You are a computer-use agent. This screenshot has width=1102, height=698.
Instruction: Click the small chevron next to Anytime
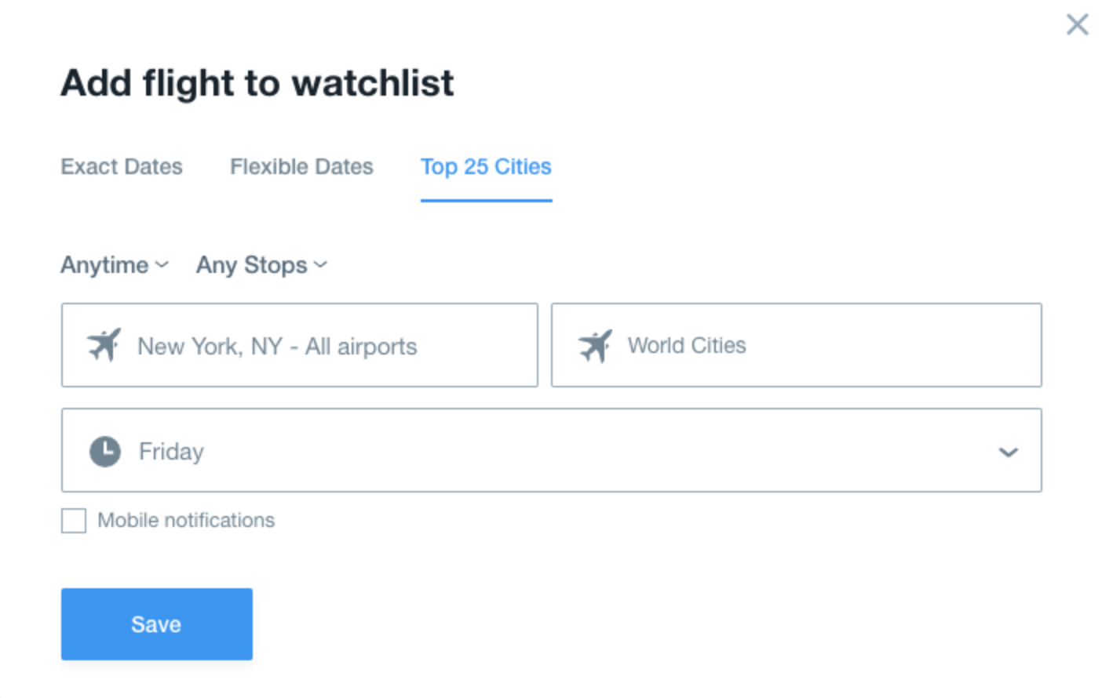(x=162, y=265)
